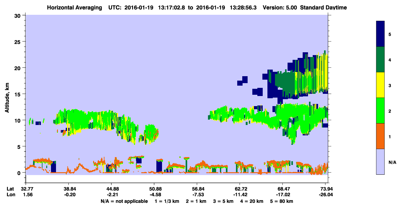Click the '4 = 20 km' legend note
The image size is (409, 210).
tap(252, 201)
